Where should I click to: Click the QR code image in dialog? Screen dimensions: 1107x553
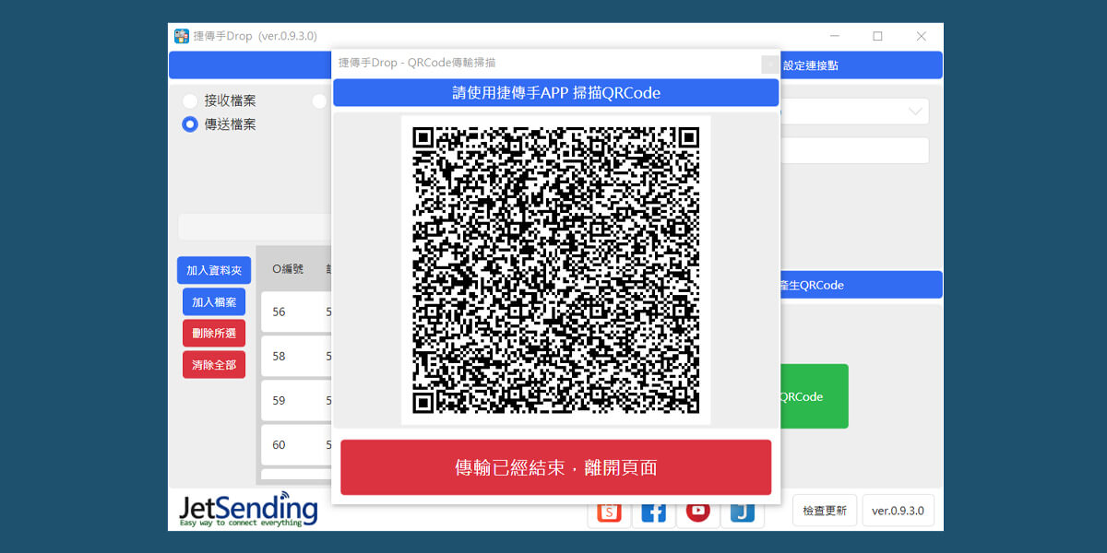(x=556, y=270)
